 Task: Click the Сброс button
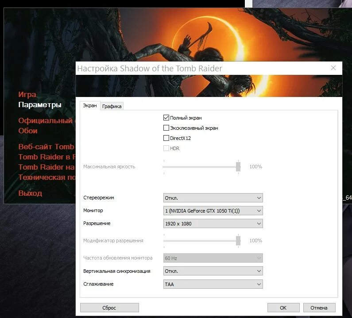click(x=109, y=308)
